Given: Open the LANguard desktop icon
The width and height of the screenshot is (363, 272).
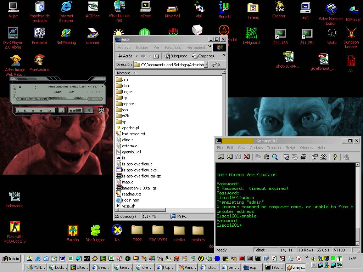Looking at the screenshot, I should pyautogui.click(x=251, y=36).
